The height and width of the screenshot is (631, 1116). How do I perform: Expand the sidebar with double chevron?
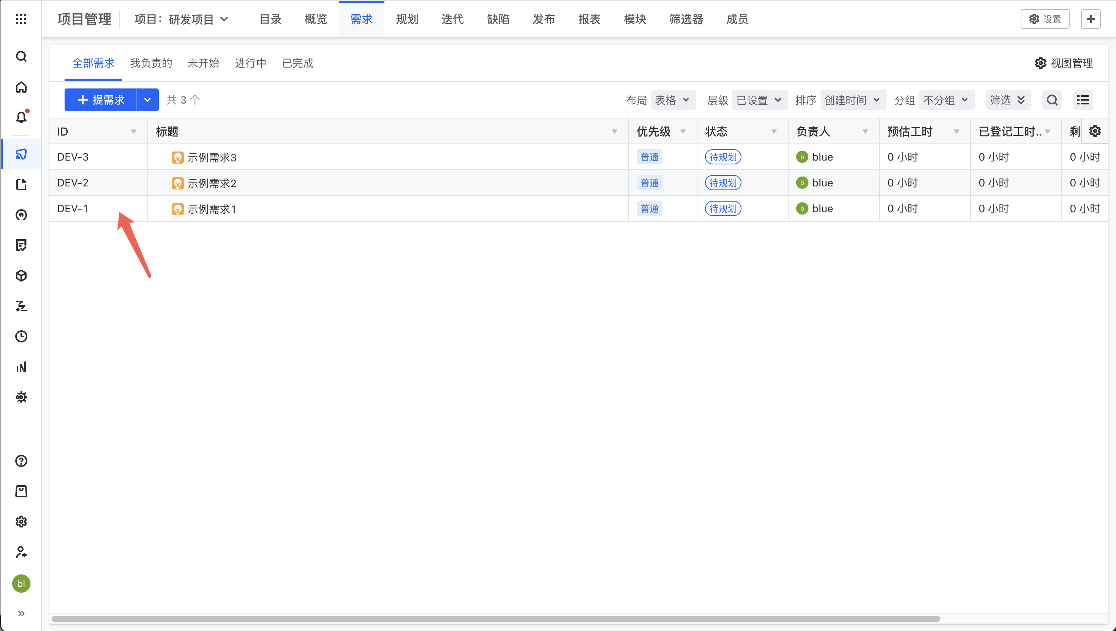click(x=21, y=614)
